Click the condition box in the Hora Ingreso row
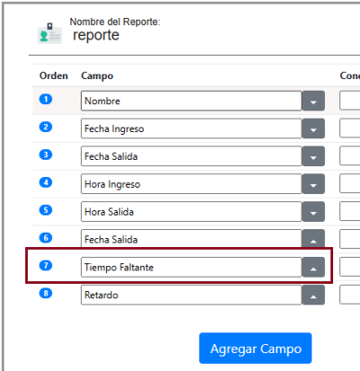Image resolution: width=360 pixels, height=371 pixels. click(350, 184)
